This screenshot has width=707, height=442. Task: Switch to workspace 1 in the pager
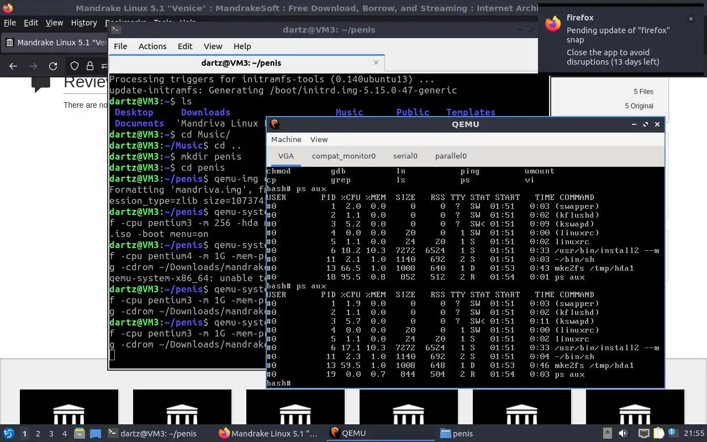[24, 434]
